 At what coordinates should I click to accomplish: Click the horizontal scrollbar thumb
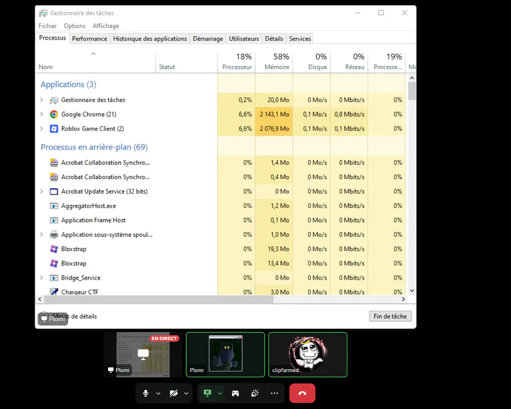point(159,300)
